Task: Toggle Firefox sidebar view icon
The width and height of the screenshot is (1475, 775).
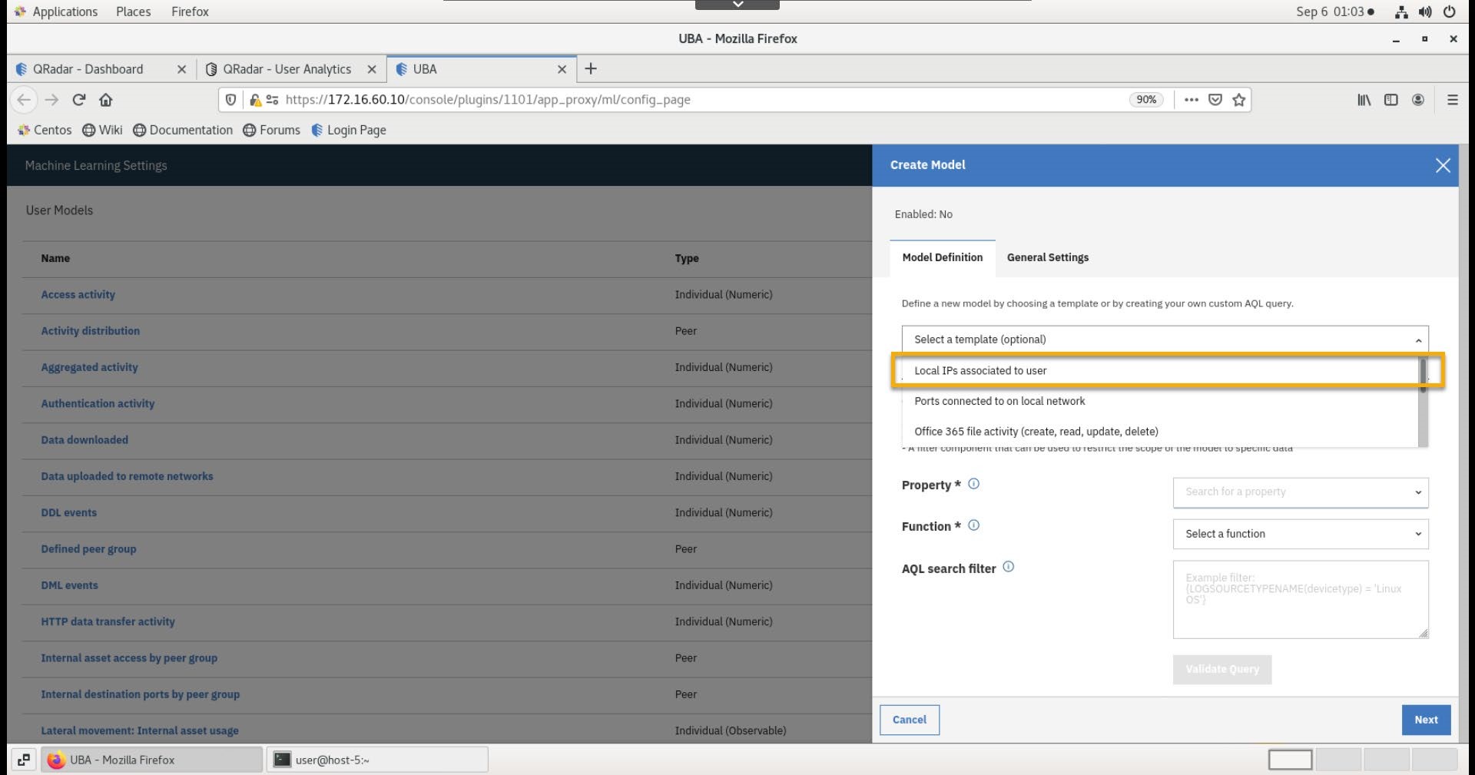Action: tap(1390, 100)
